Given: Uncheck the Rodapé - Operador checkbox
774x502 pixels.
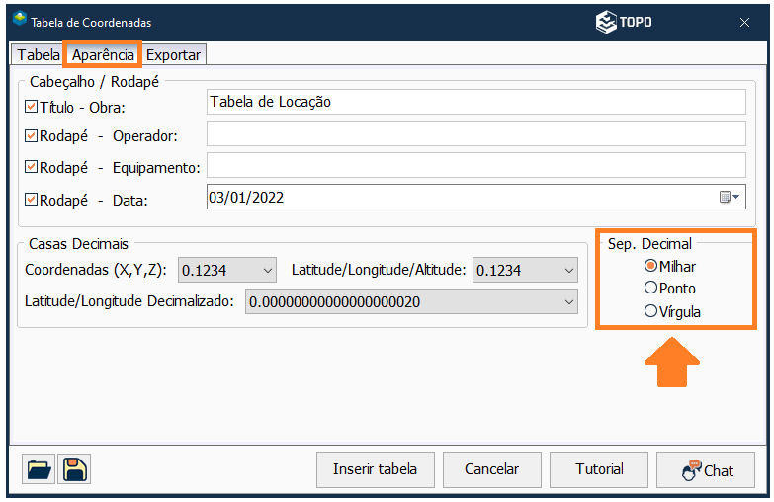Looking at the screenshot, I should (x=31, y=136).
